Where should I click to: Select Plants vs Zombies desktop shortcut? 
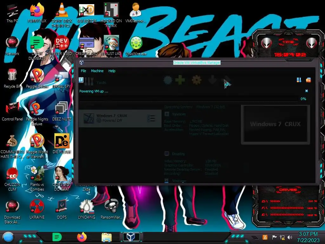(37, 179)
